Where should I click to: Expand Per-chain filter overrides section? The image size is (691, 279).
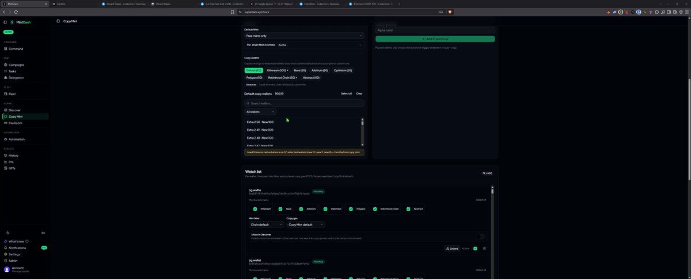coord(304,45)
